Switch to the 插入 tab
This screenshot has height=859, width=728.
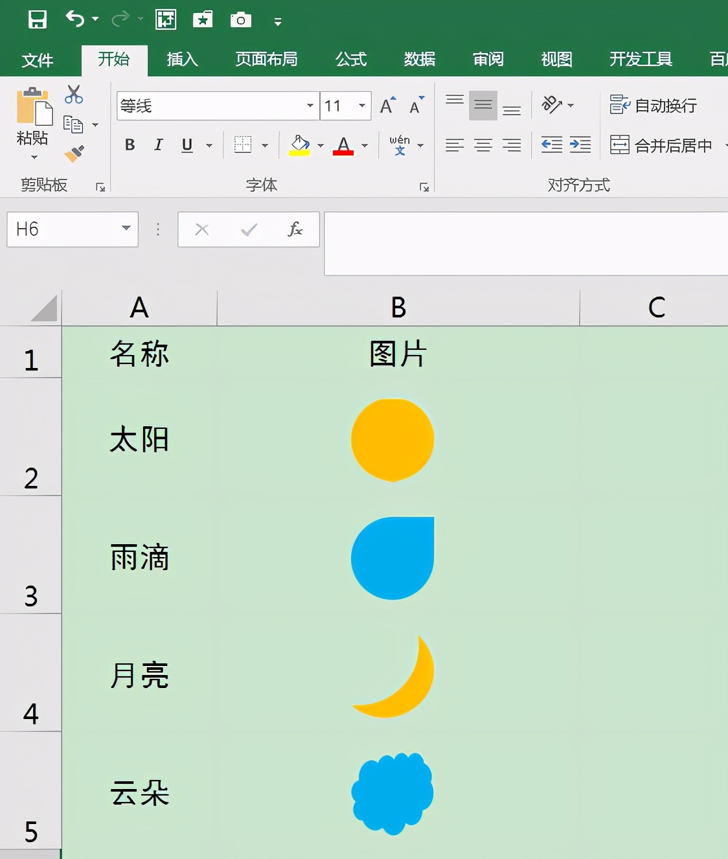click(x=182, y=60)
